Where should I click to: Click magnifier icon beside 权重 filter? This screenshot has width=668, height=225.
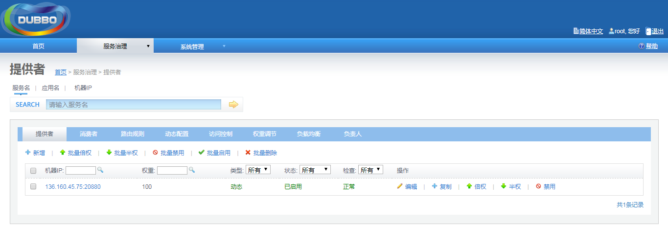pos(192,170)
